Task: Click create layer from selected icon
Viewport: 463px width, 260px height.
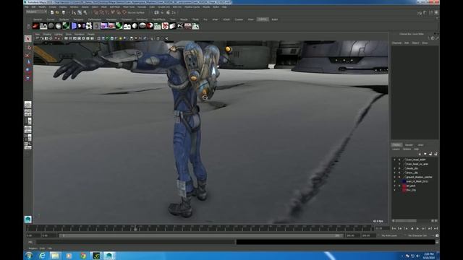Action: (x=436, y=154)
